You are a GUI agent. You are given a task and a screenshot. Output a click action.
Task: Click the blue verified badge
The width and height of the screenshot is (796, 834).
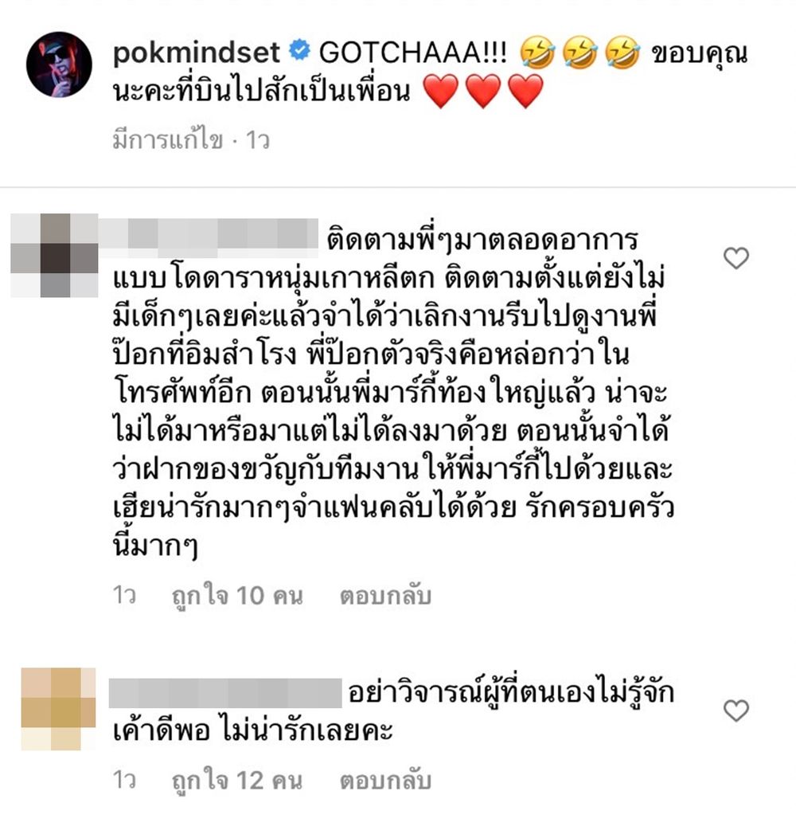coord(300,50)
